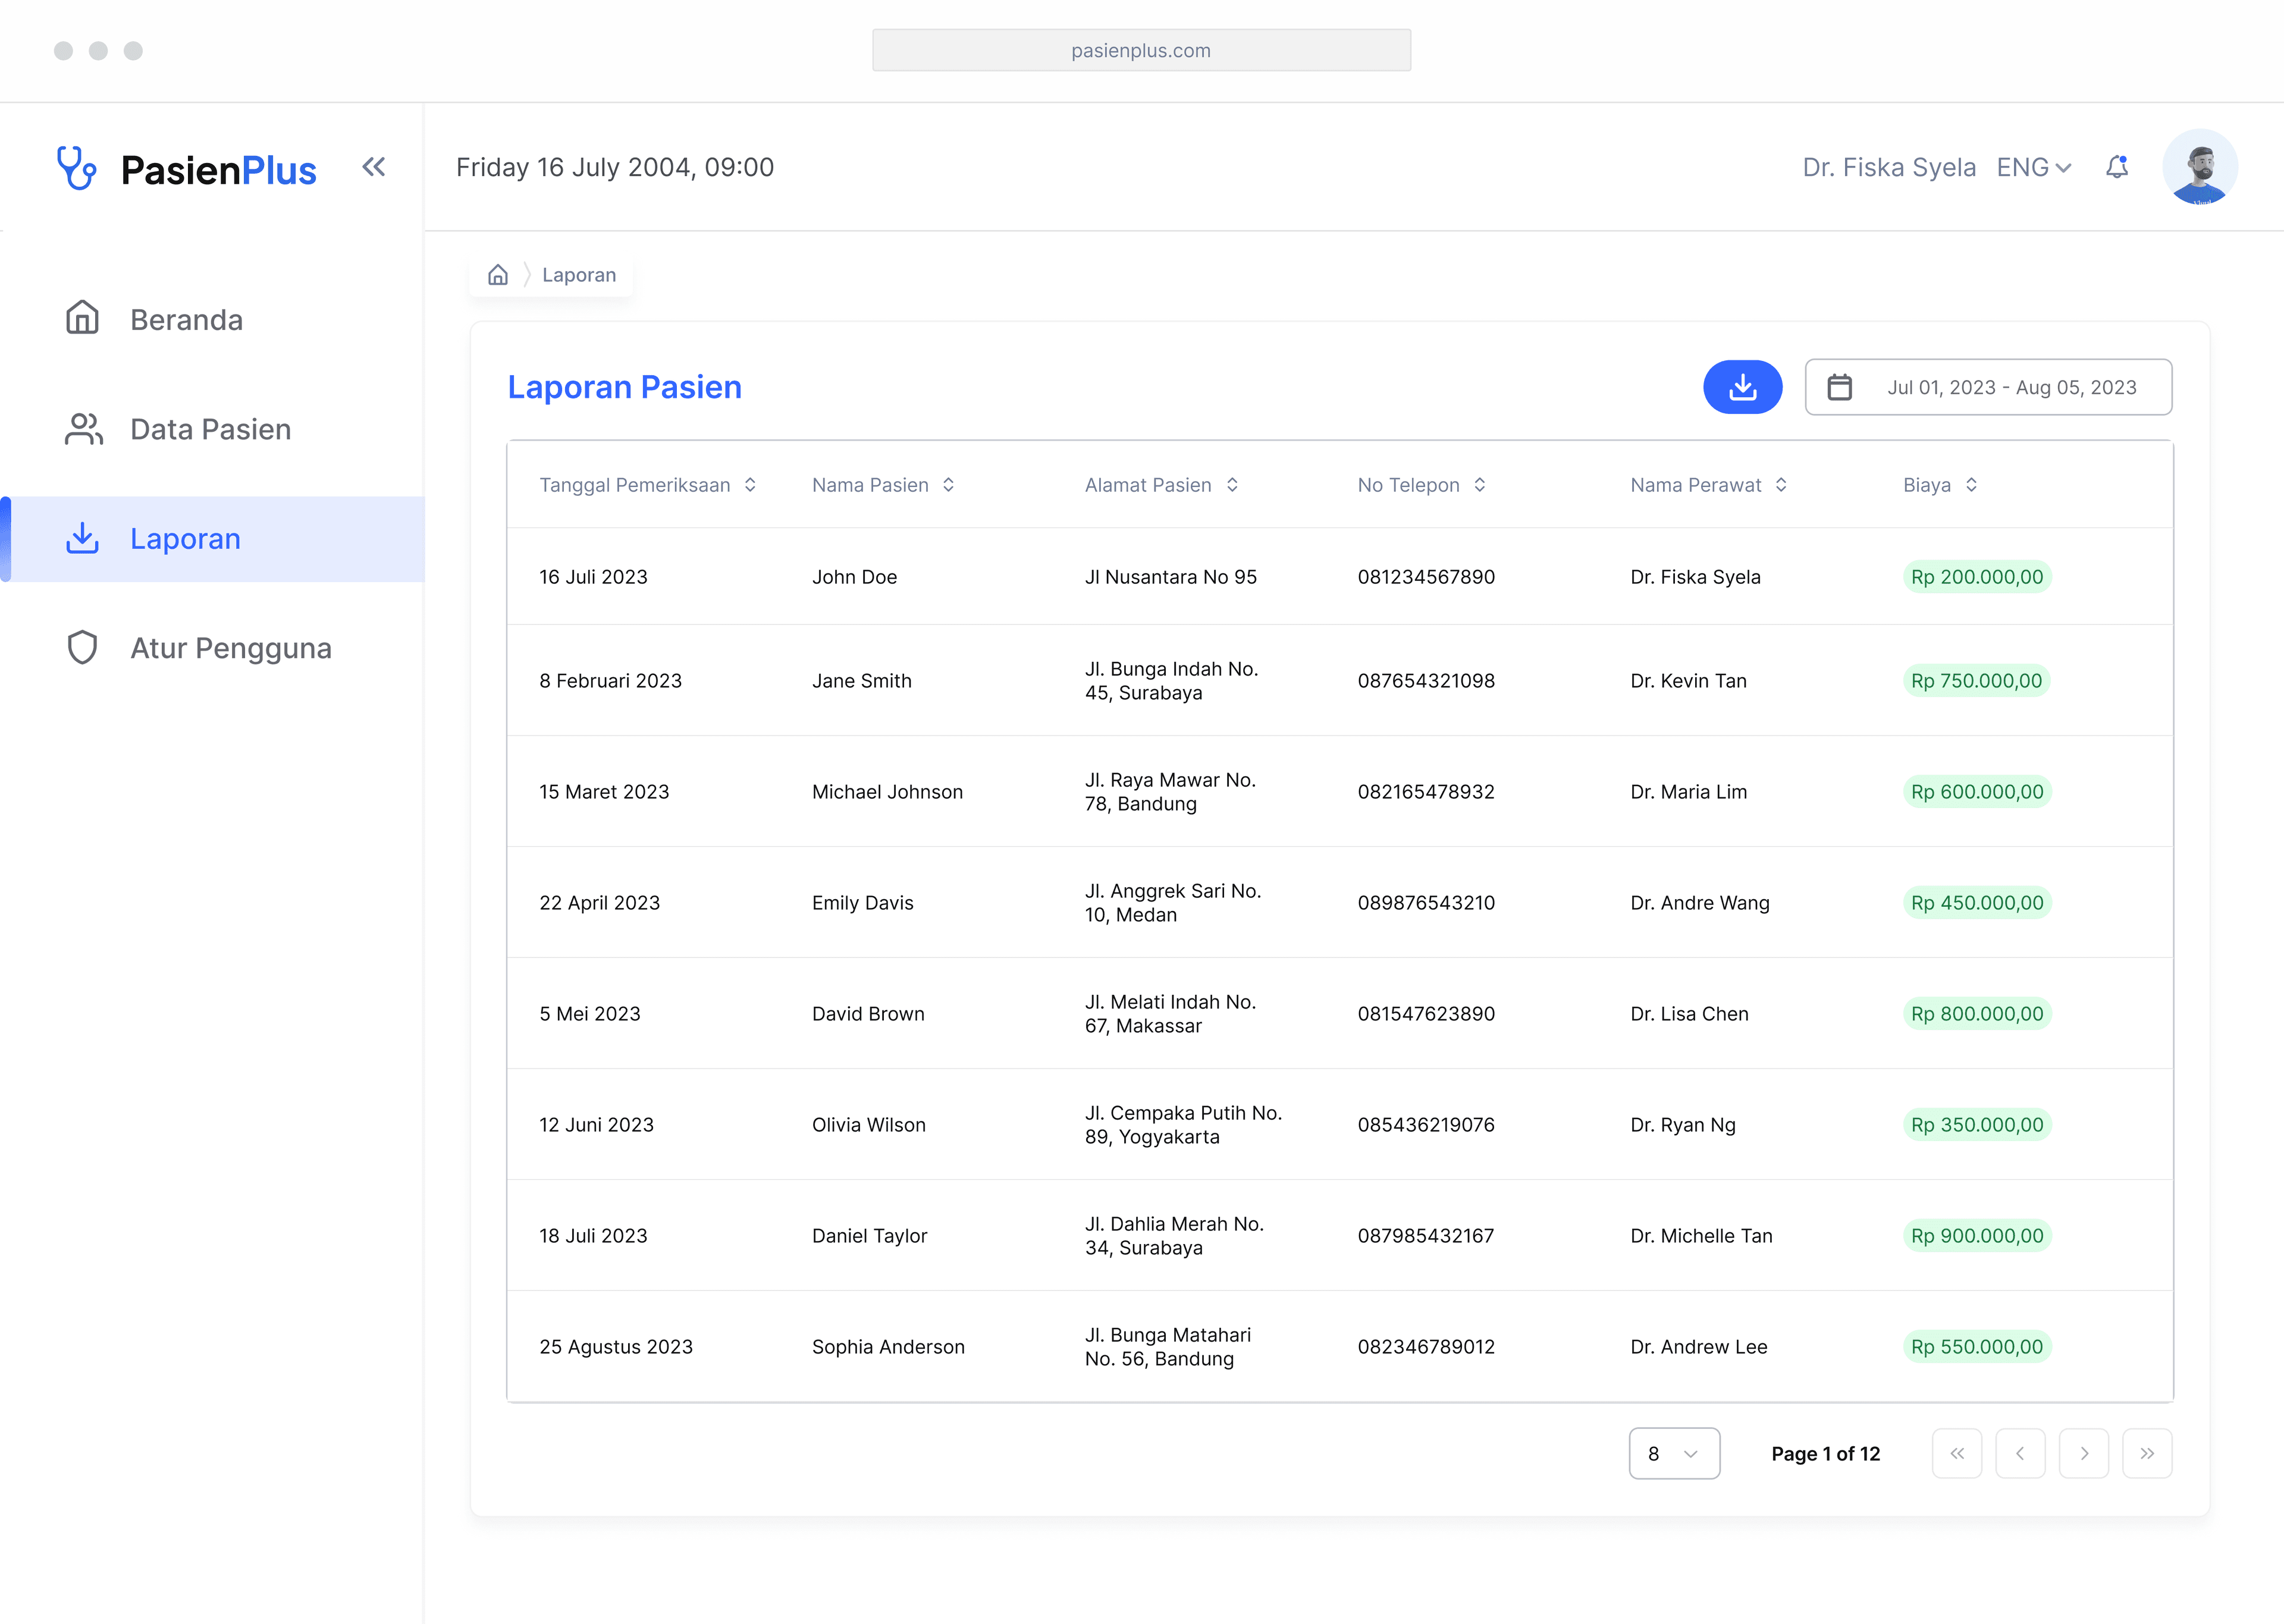The width and height of the screenshot is (2284, 1624).
Task: Open ENG language dropdown
Action: [2033, 168]
